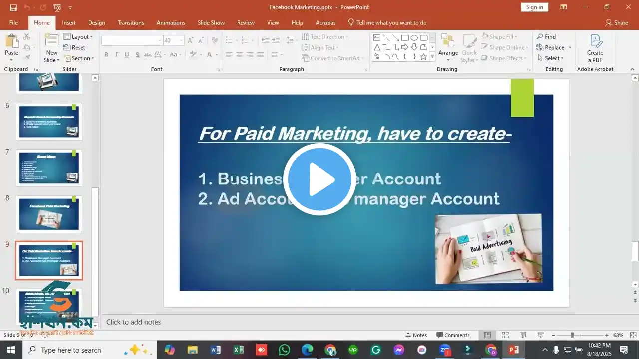Pick the star shape in shapes gallery

click(x=423, y=57)
